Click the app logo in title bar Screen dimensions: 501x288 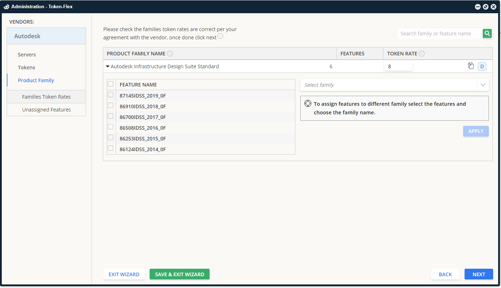pos(6,6)
